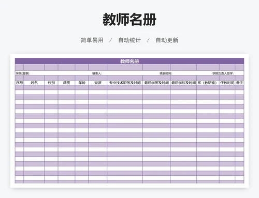
Task: Click the 填表时间: label
Action: point(166,73)
